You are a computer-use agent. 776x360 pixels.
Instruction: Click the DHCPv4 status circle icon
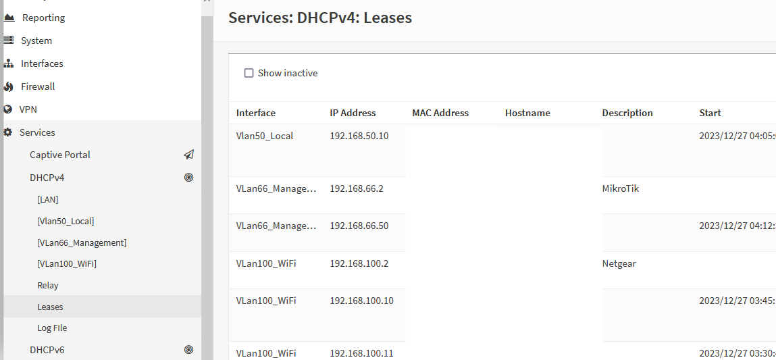(x=188, y=178)
